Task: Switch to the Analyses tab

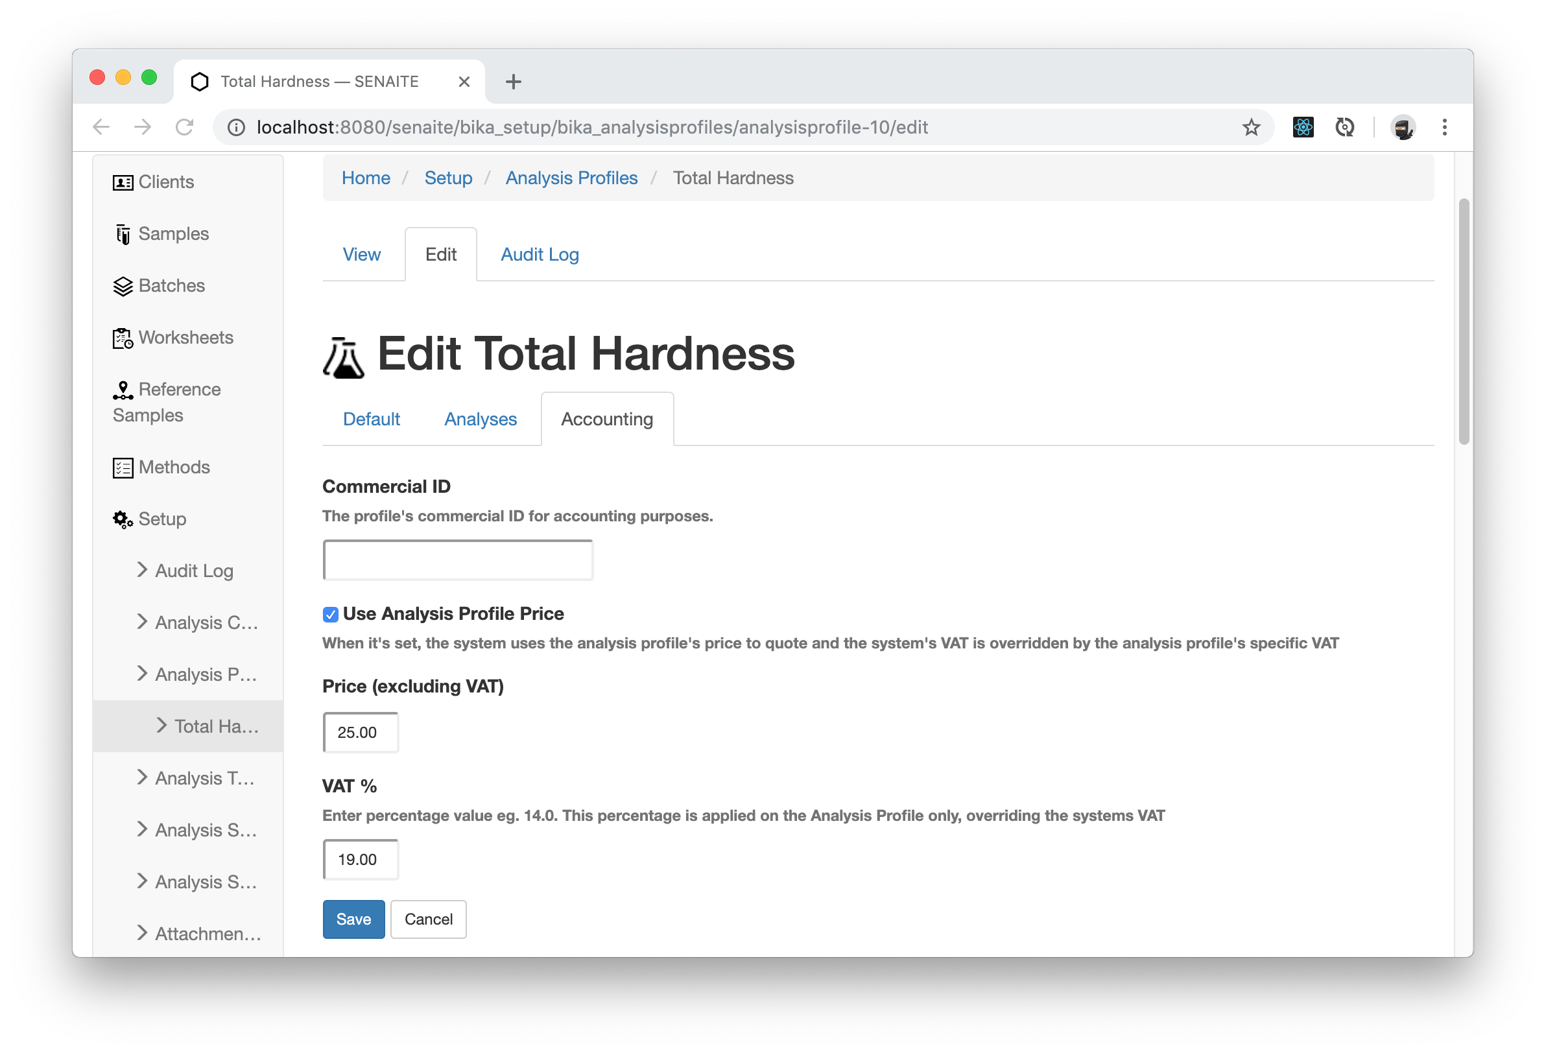Action: tap(481, 418)
